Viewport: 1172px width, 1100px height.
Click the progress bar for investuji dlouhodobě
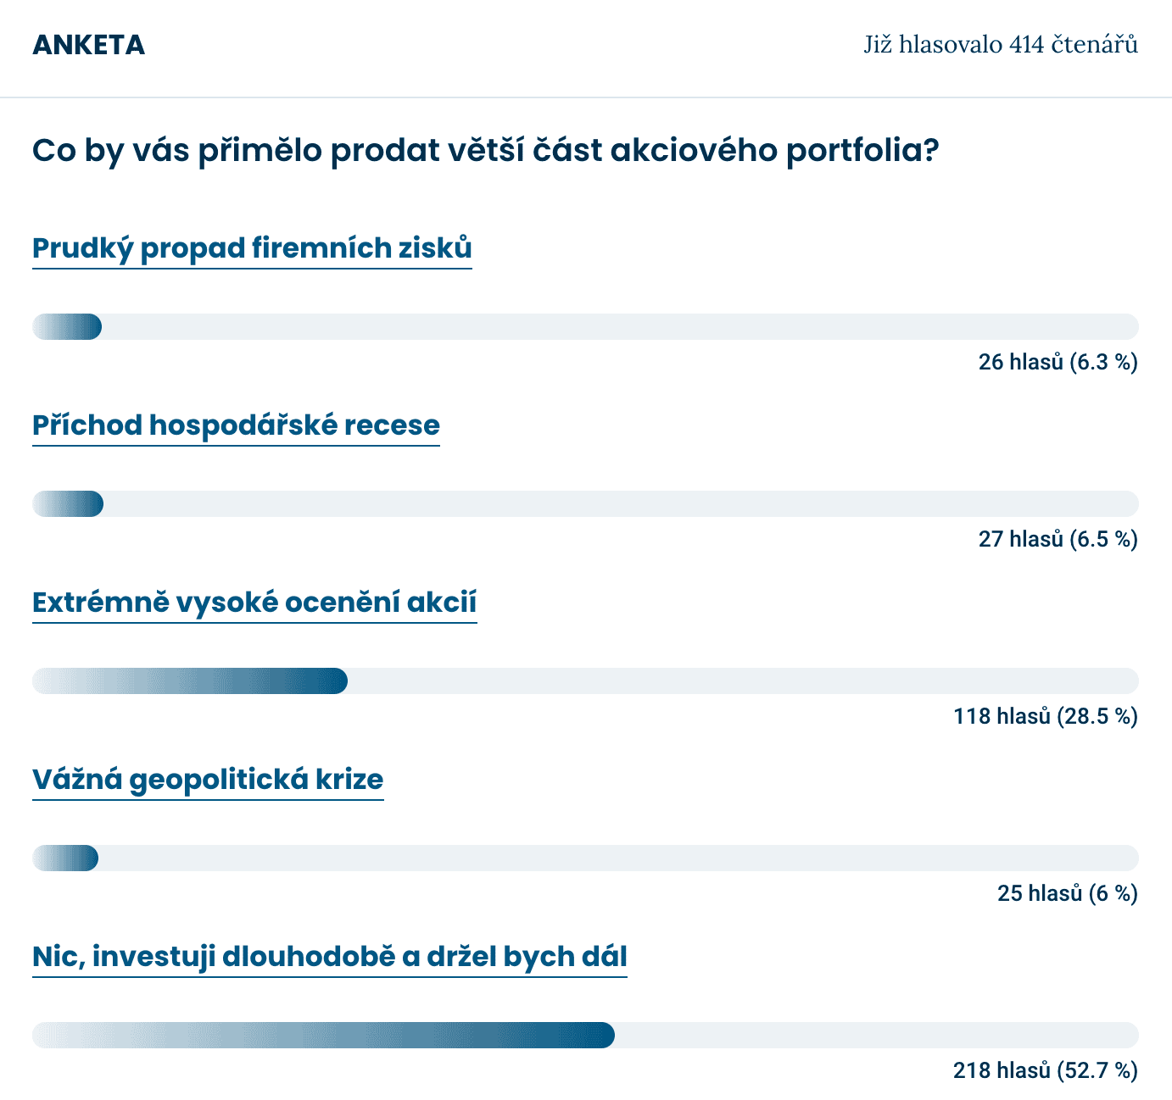click(585, 1036)
